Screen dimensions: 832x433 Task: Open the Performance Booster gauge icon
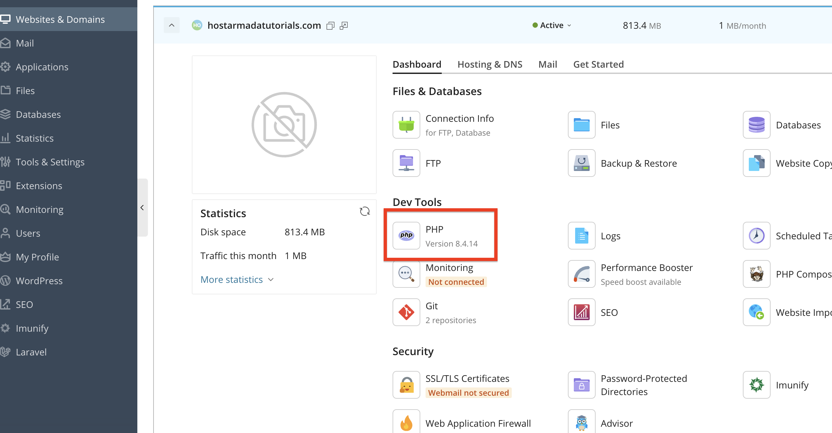pos(581,274)
